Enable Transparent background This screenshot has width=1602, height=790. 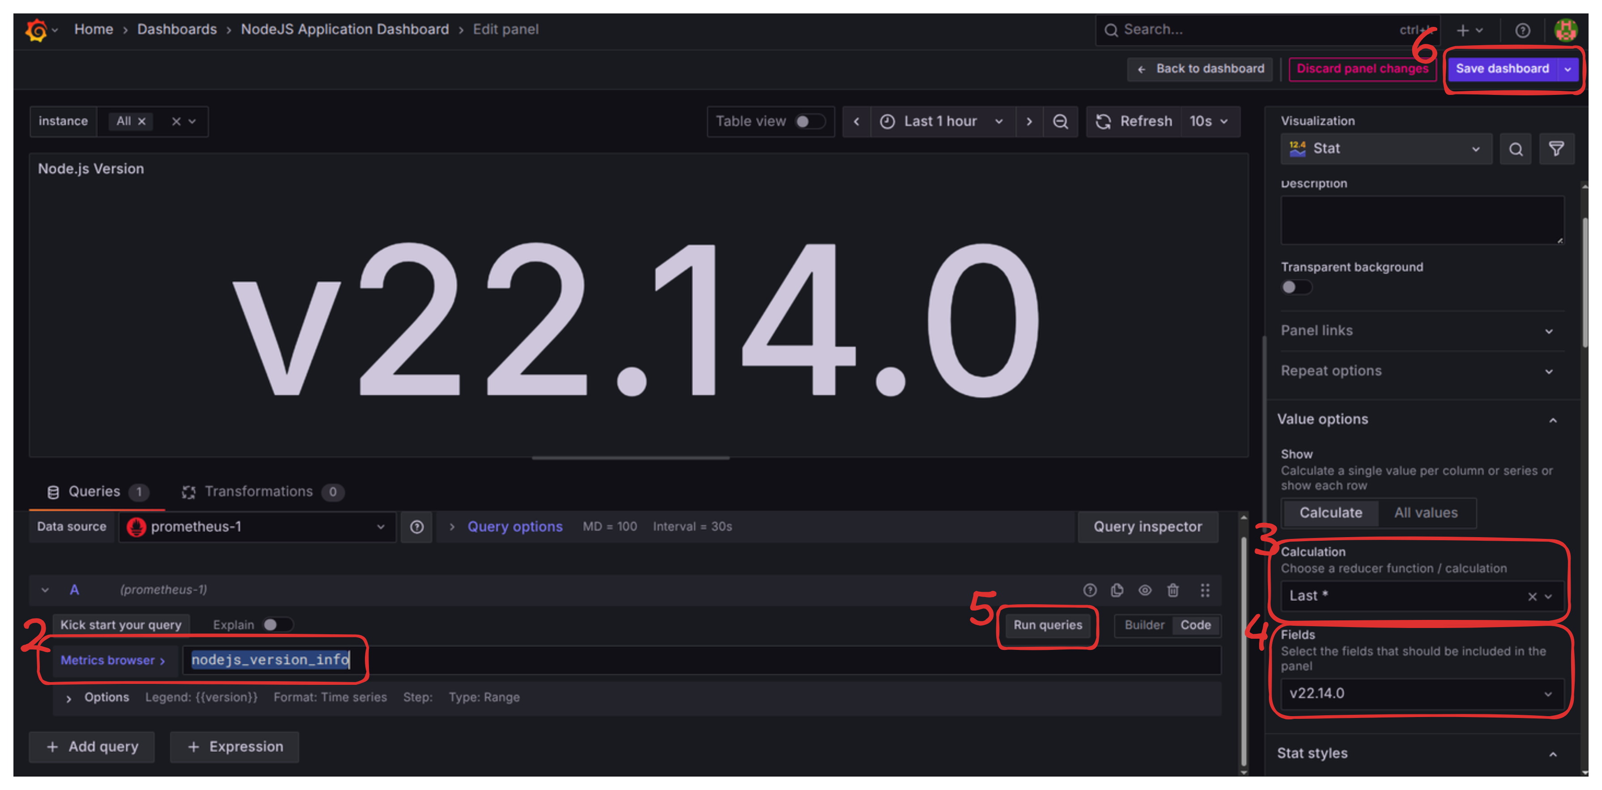[x=1296, y=287]
